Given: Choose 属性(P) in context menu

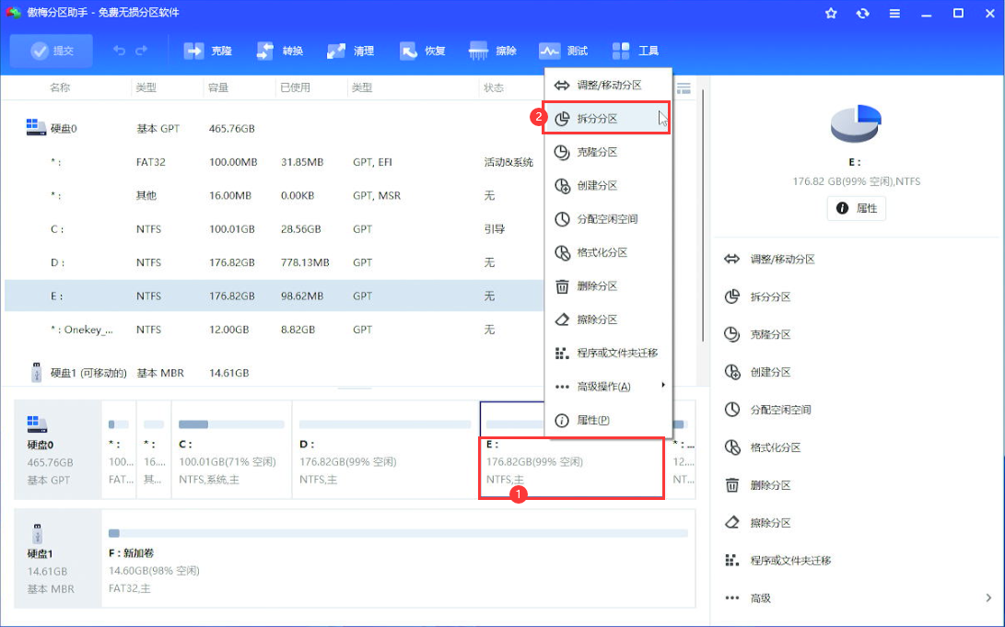Looking at the screenshot, I should pyautogui.click(x=608, y=420).
